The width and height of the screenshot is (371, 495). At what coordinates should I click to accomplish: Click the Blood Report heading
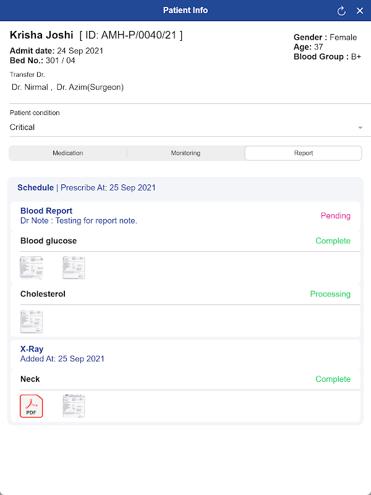click(x=46, y=211)
